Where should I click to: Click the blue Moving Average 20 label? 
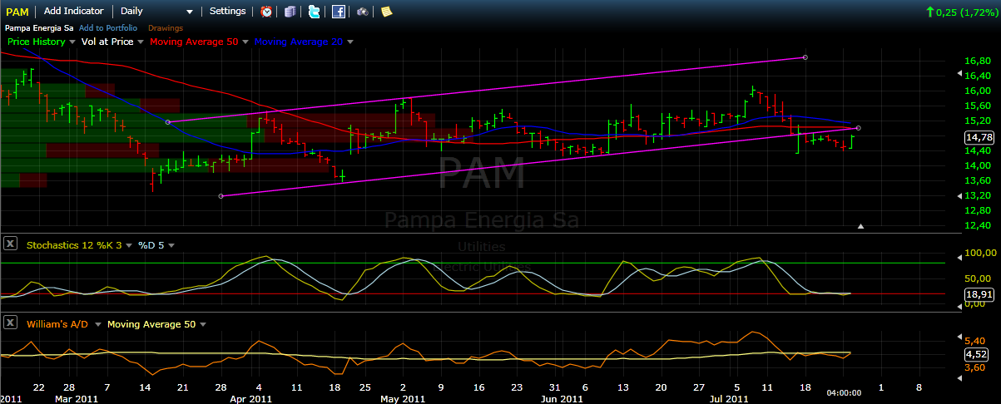[x=298, y=42]
